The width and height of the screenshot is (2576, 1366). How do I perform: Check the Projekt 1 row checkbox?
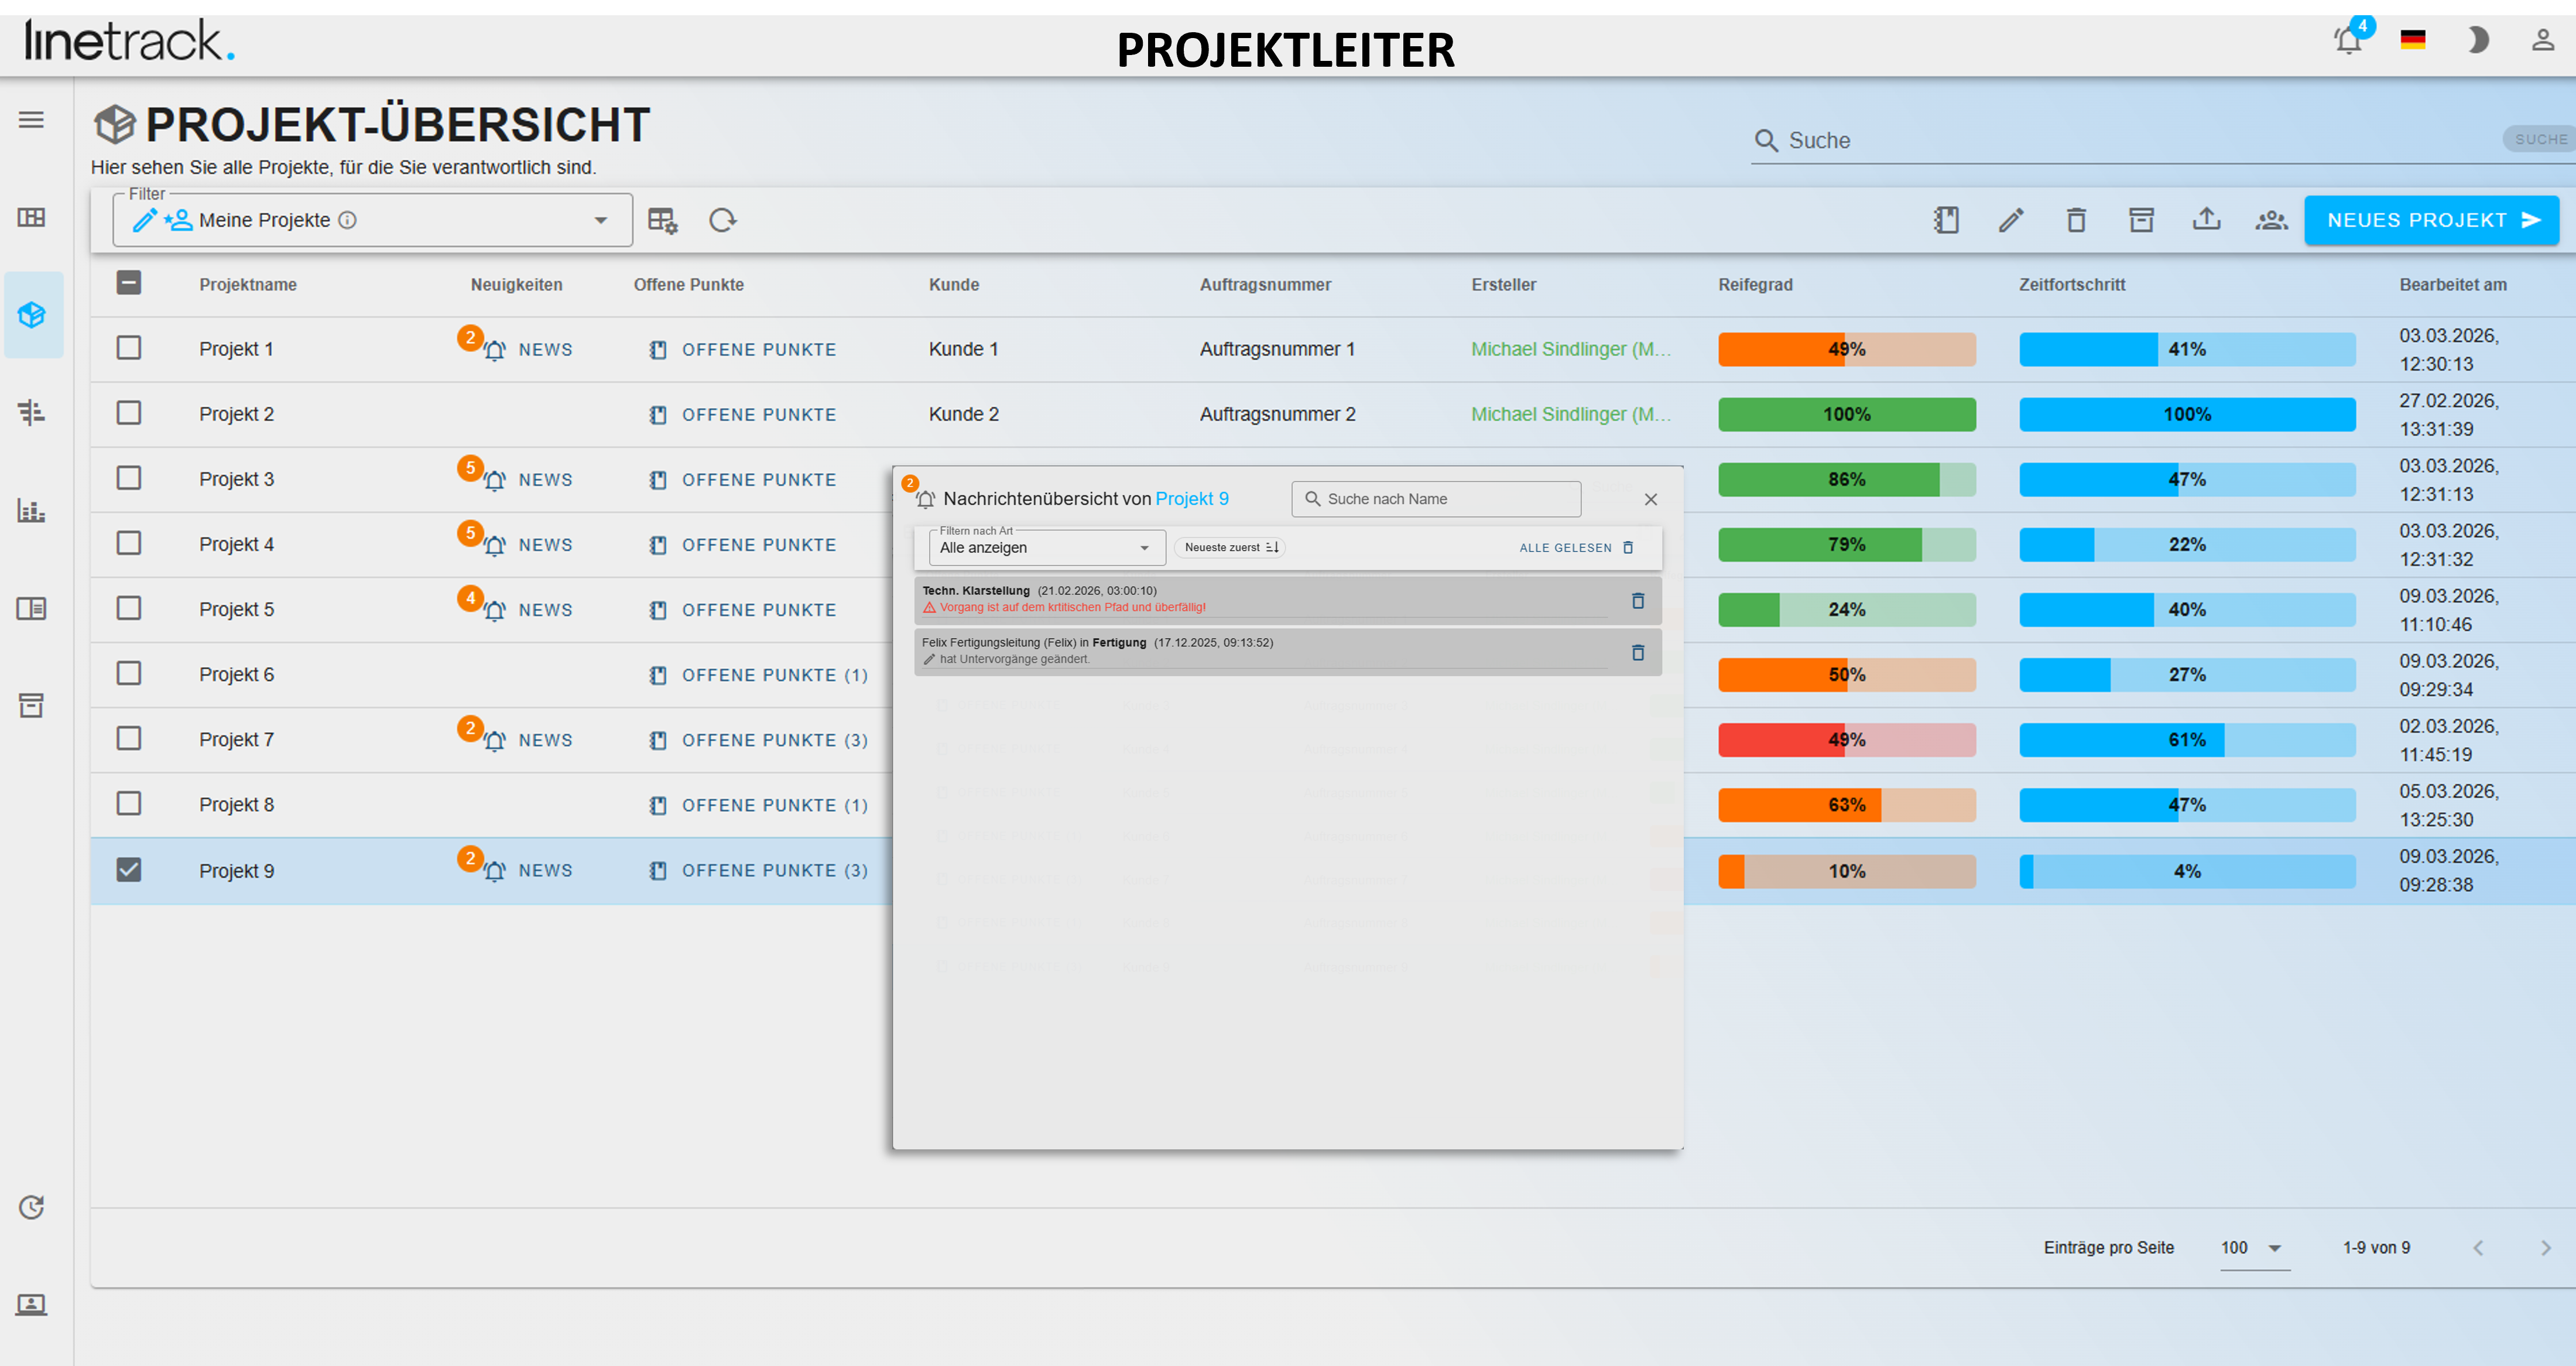coord(129,348)
